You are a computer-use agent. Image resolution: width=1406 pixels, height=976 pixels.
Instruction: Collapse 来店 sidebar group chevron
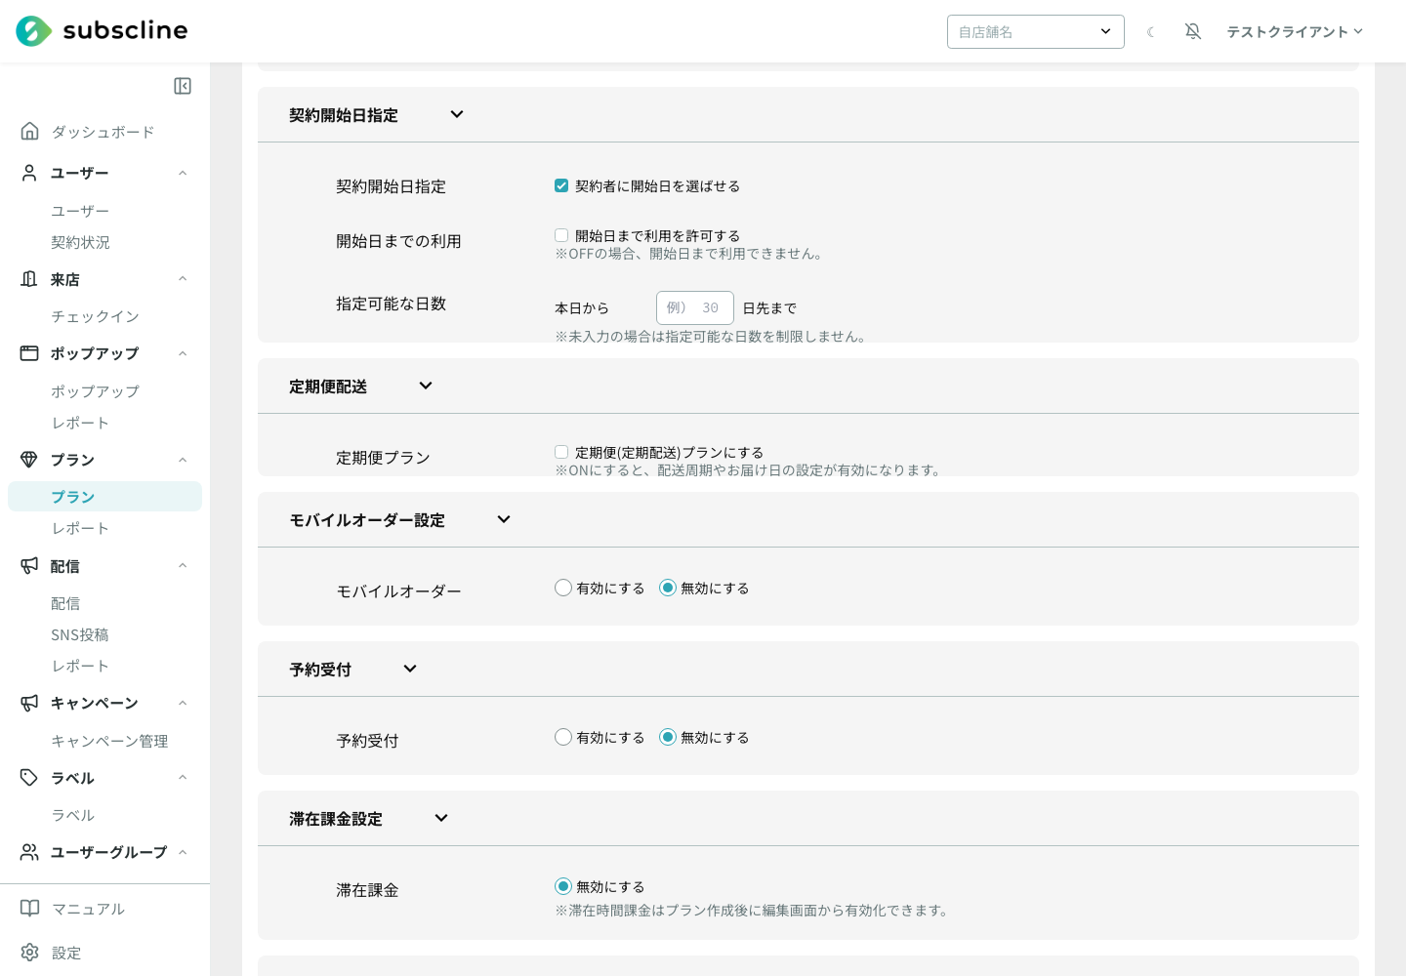tap(183, 279)
